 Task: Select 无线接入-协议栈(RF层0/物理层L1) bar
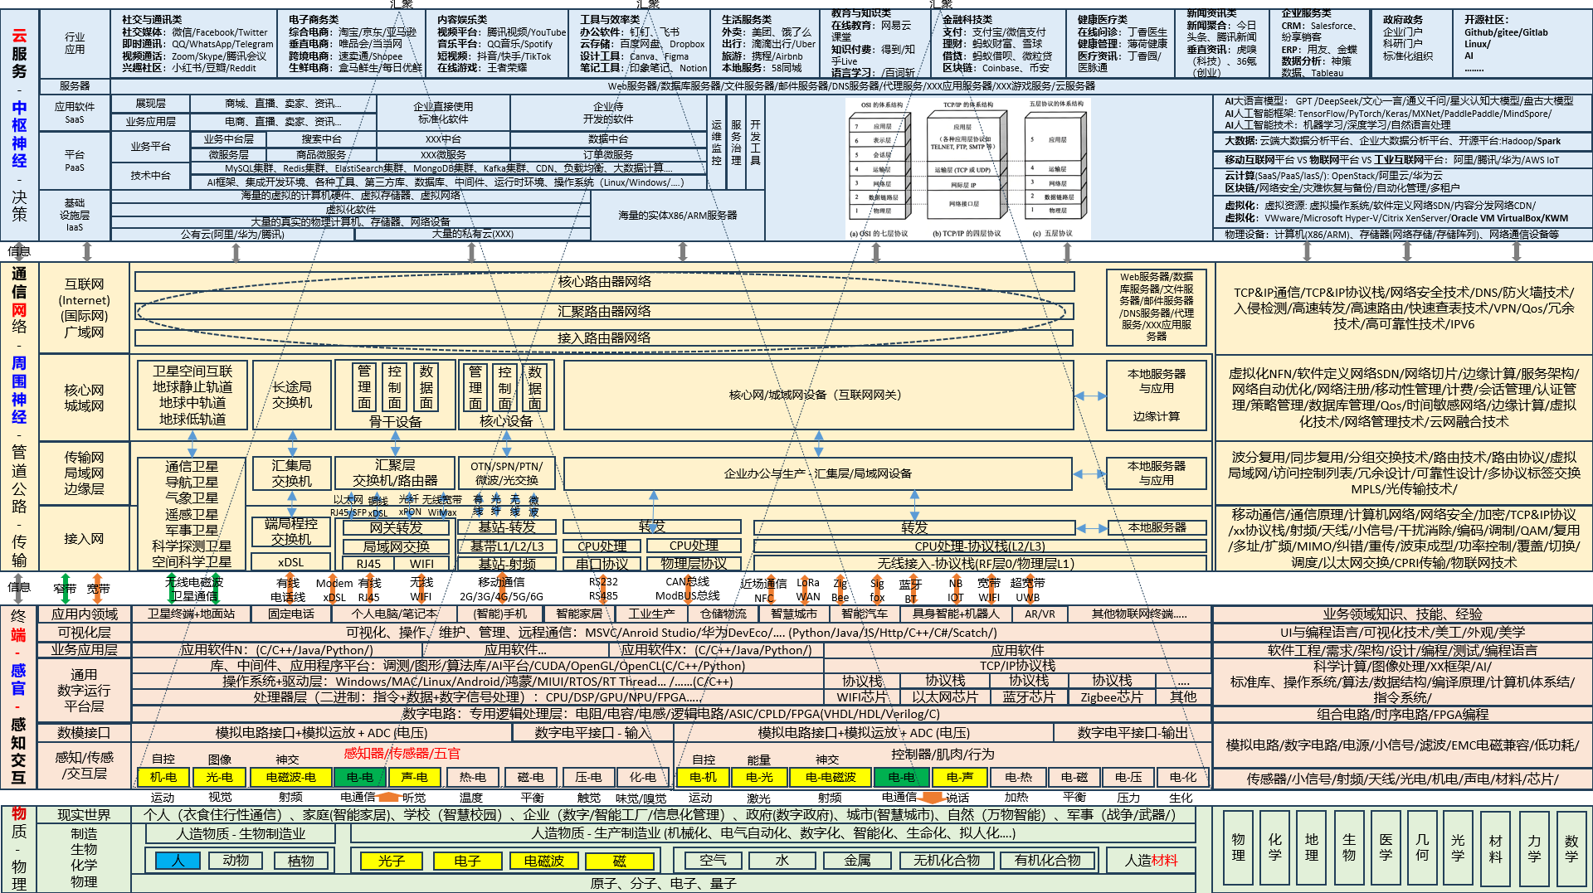tap(980, 564)
